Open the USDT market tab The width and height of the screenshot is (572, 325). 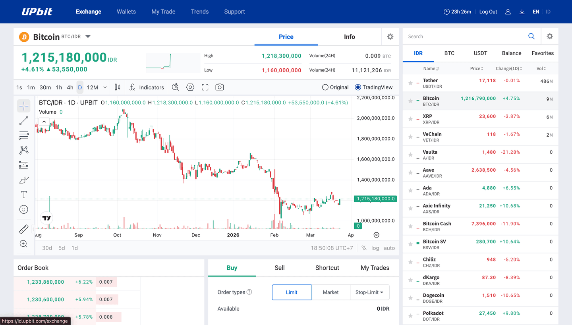pyautogui.click(x=480, y=53)
